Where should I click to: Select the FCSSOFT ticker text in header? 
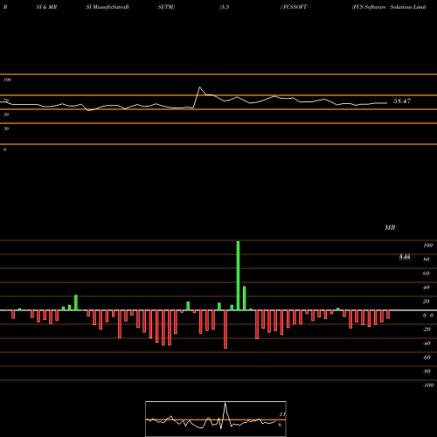pyautogui.click(x=295, y=7)
